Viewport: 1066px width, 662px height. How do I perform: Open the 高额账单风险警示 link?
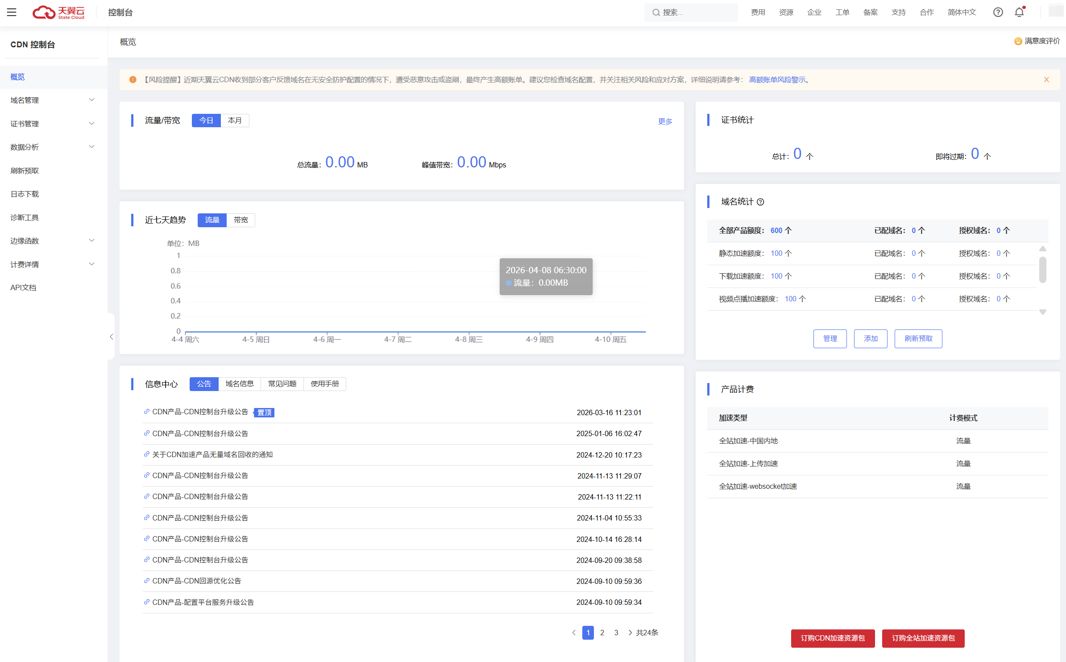pyautogui.click(x=777, y=80)
